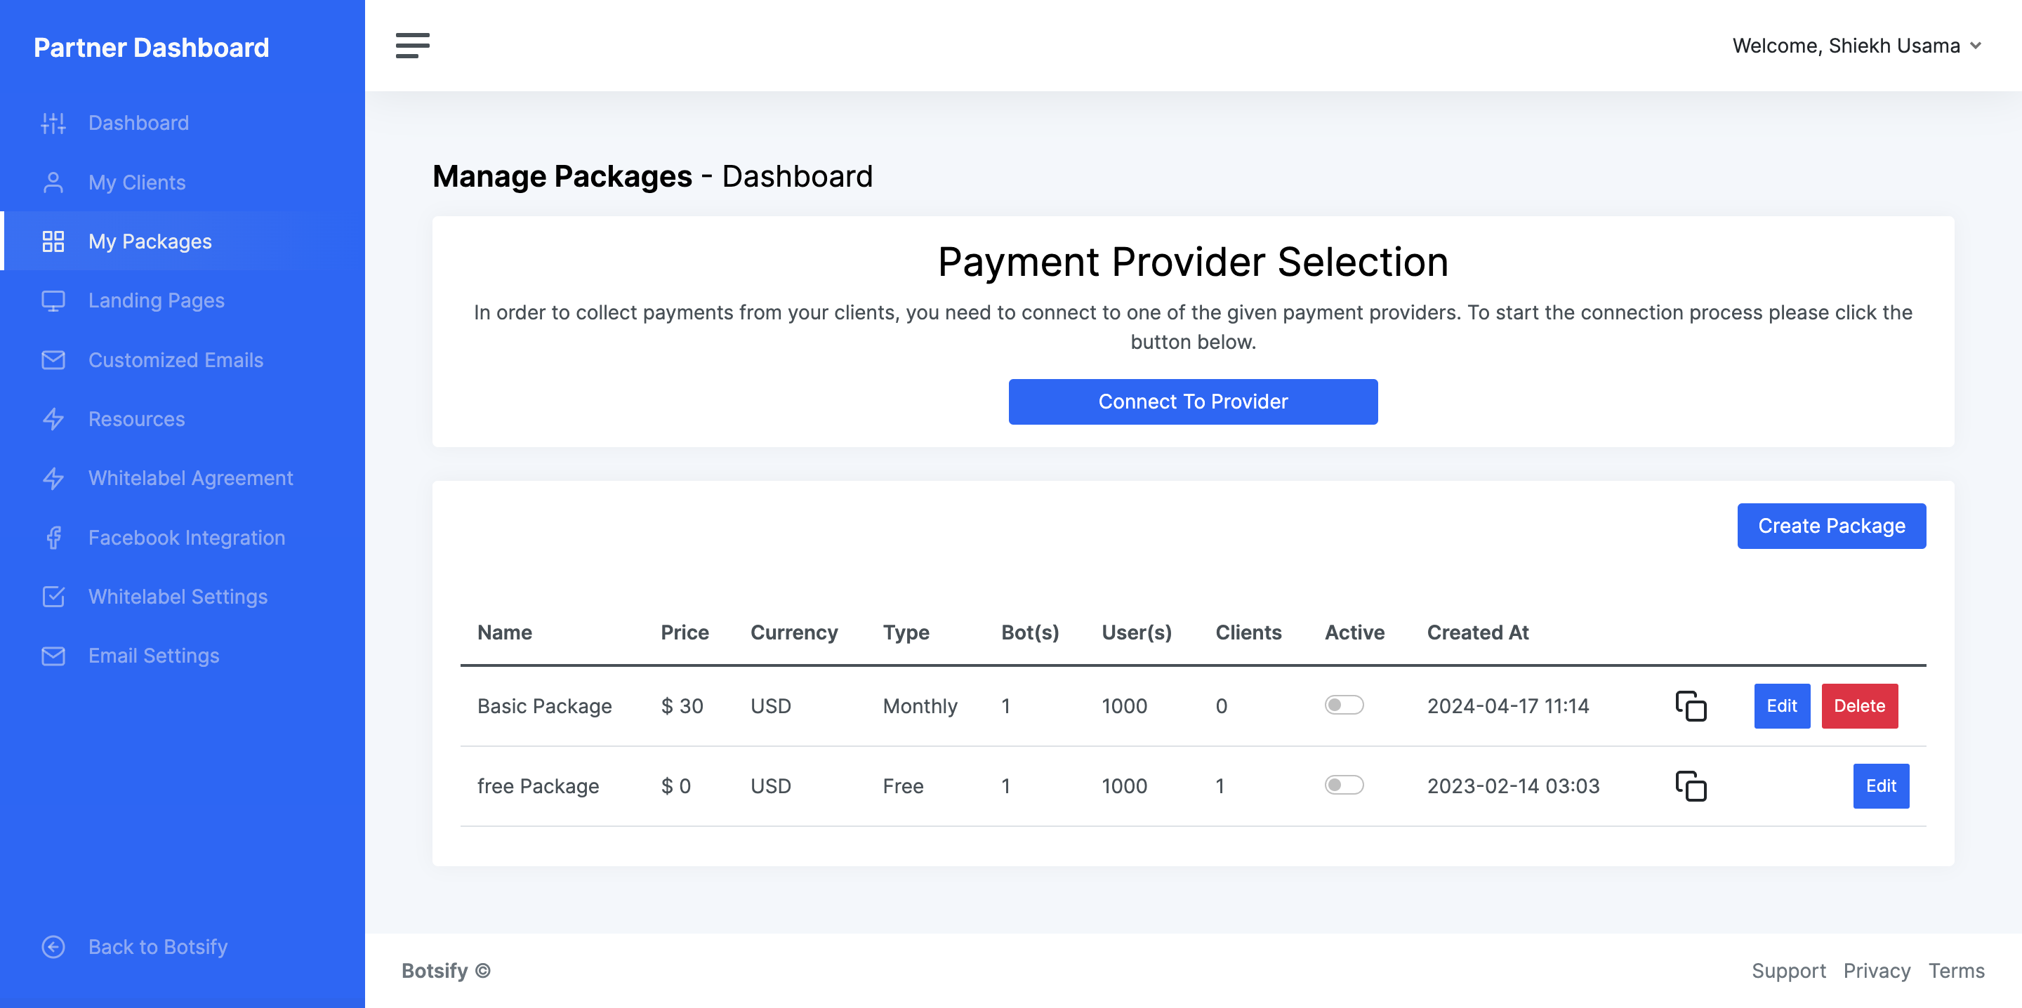Click the 2024-04-17 11:14 date cell

(x=1508, y=705)
